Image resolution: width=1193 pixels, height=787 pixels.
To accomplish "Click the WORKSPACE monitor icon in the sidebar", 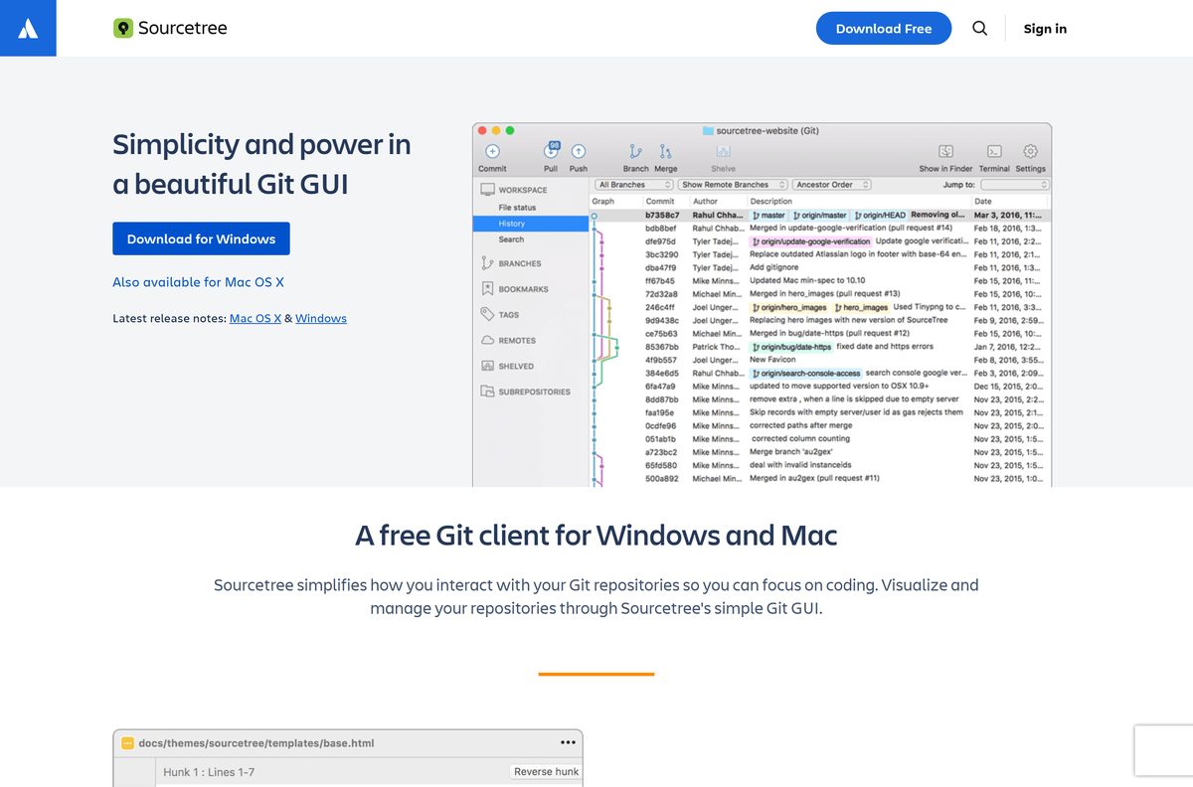I will [487, 189].
